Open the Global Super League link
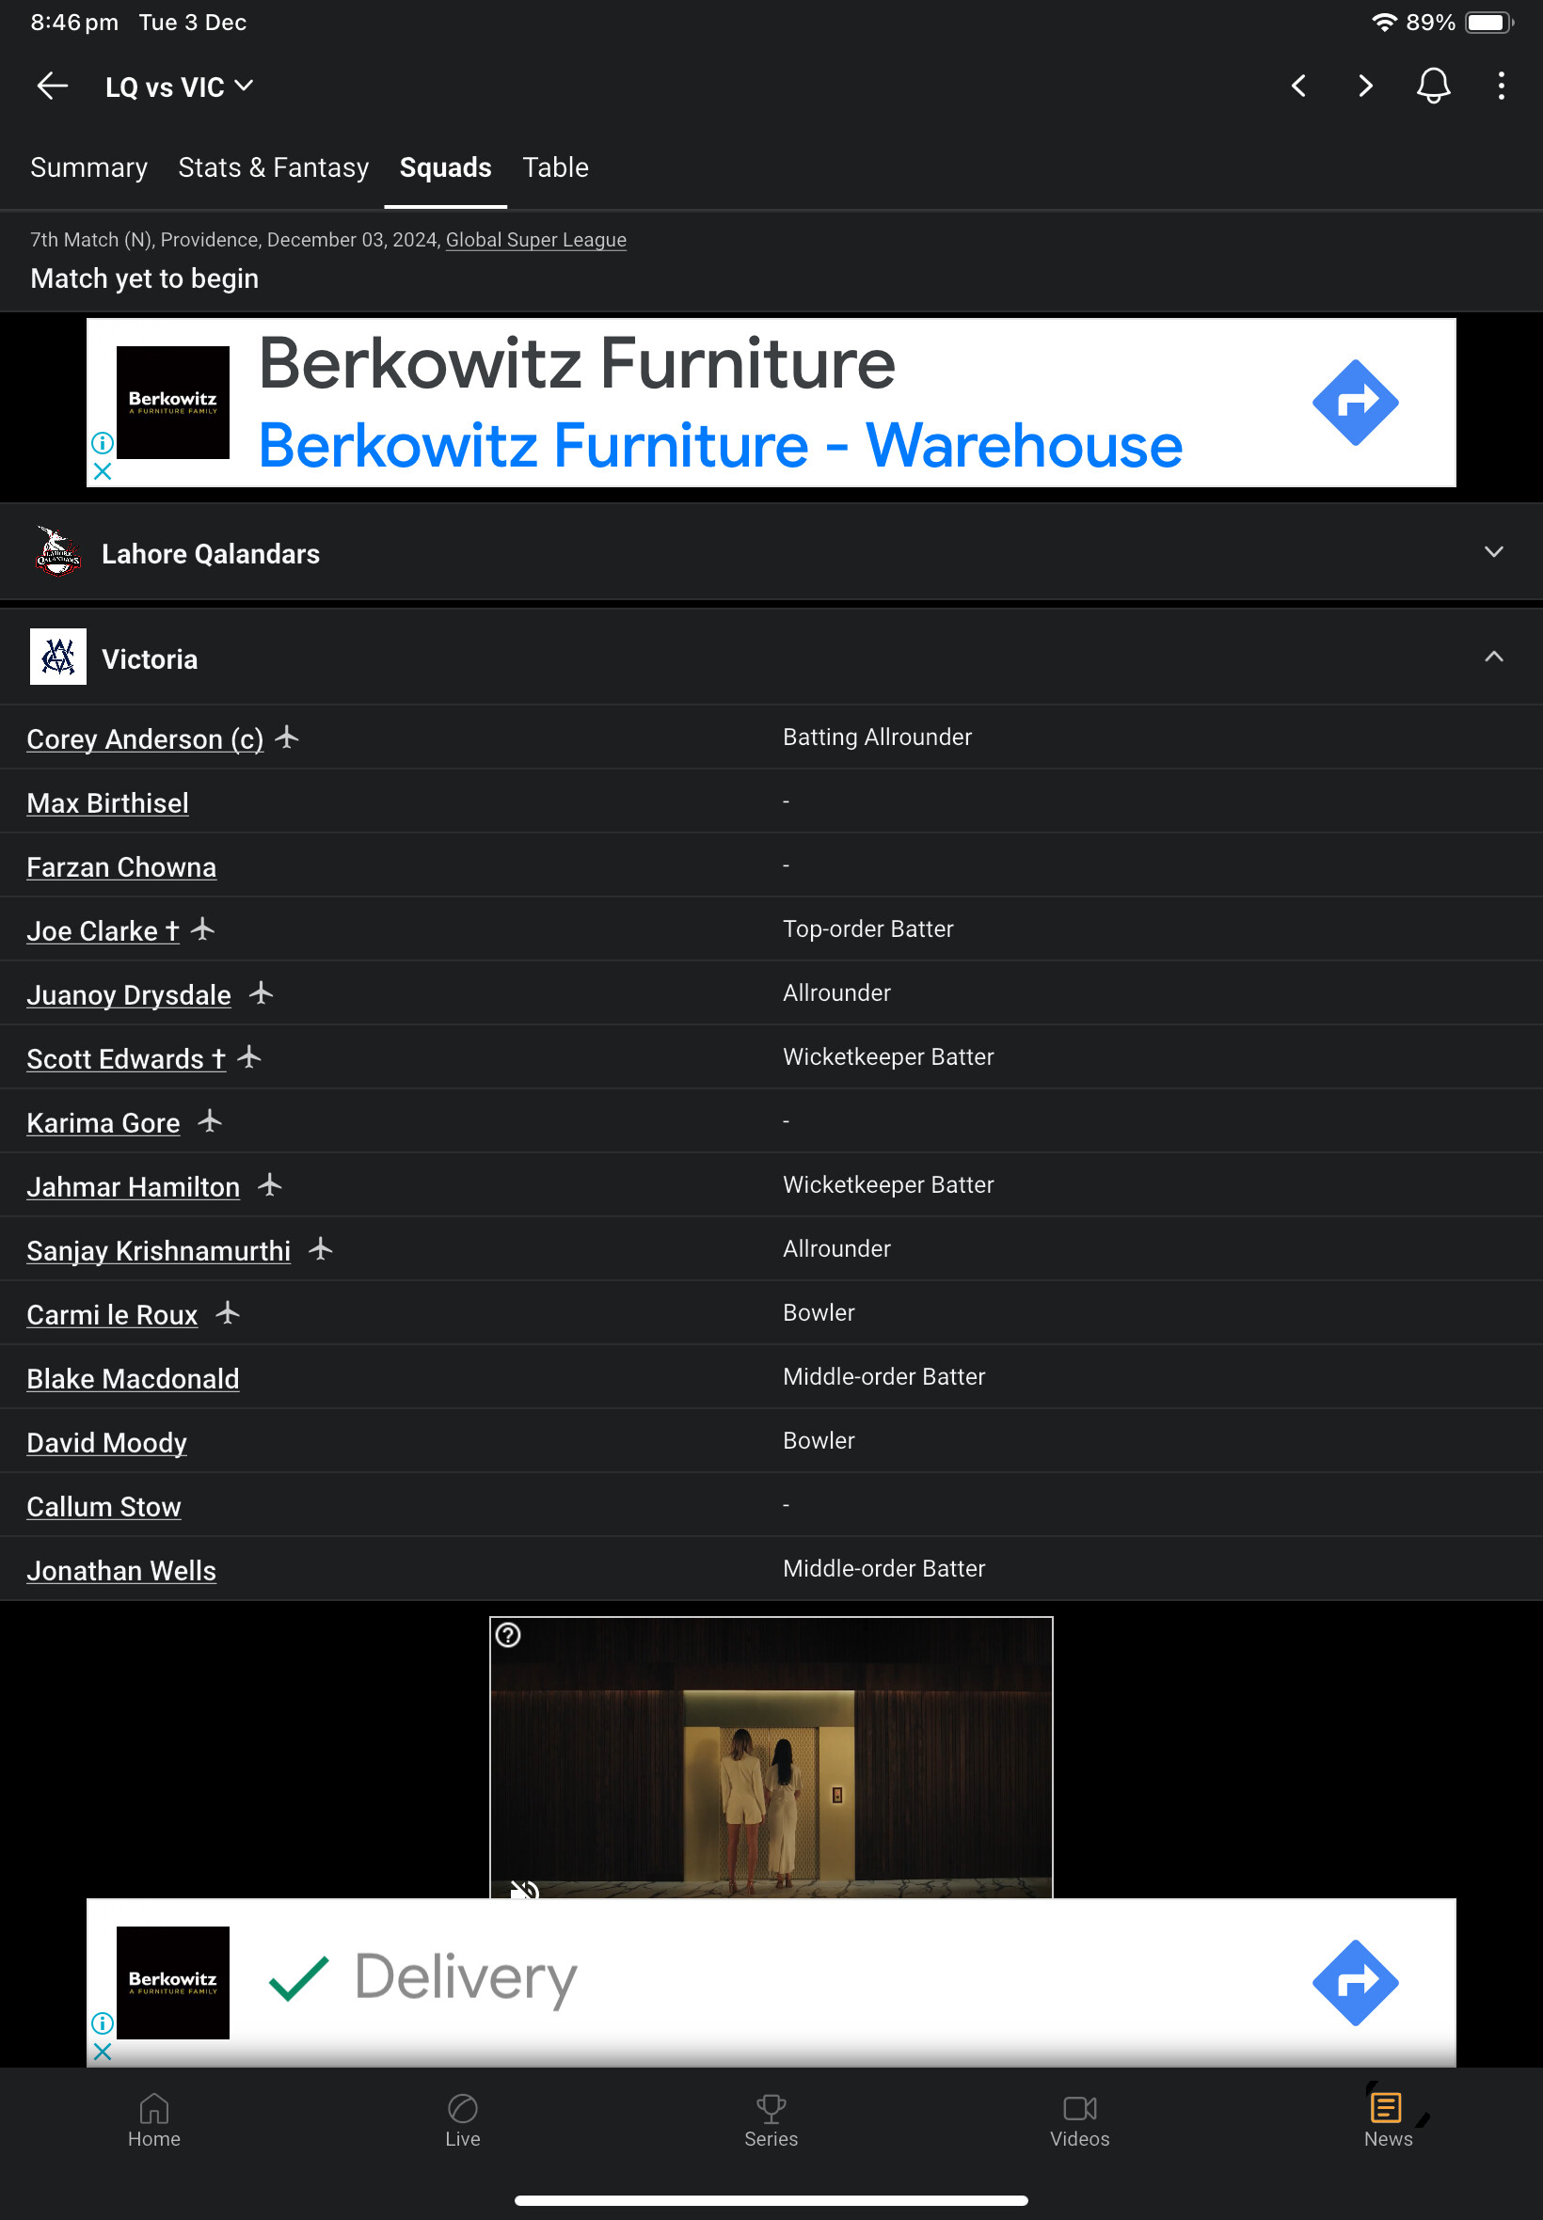 [535, 240]
